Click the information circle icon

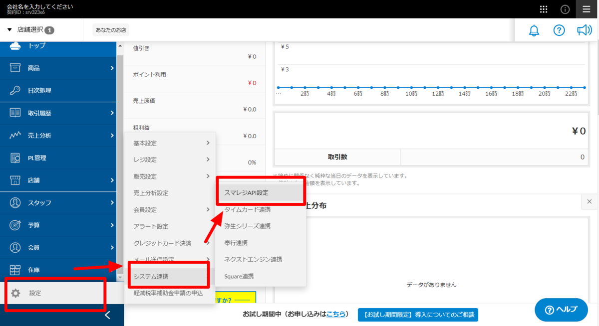coord(565,9)
